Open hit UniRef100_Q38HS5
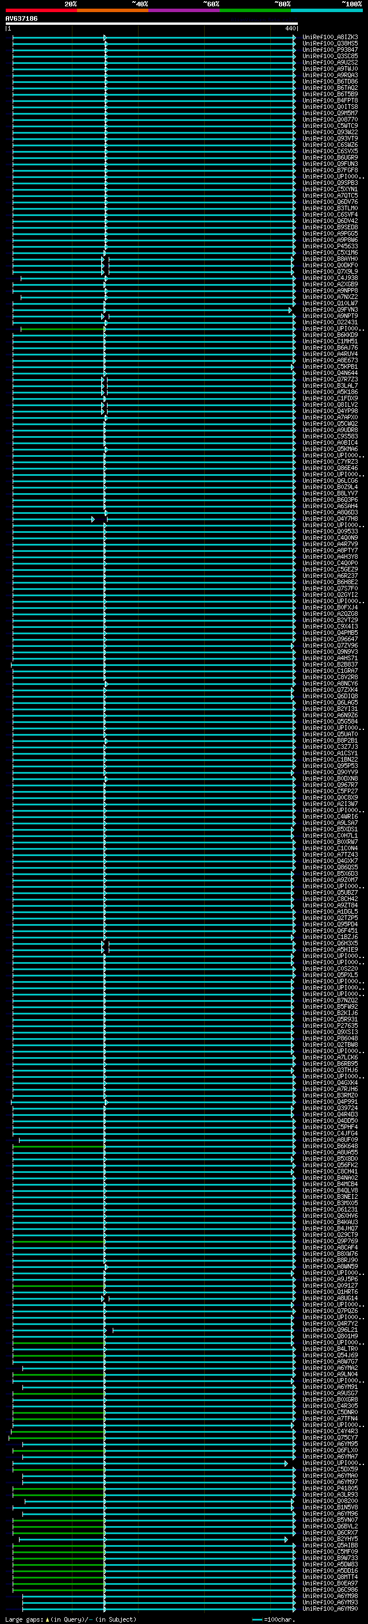368x1624 pixels. click(330, 44)
